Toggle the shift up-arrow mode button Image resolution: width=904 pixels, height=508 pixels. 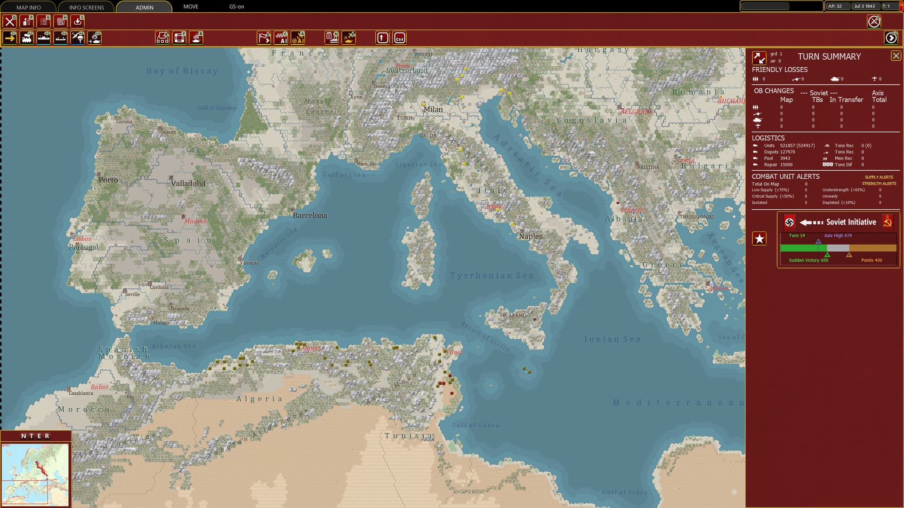[382, 38]
